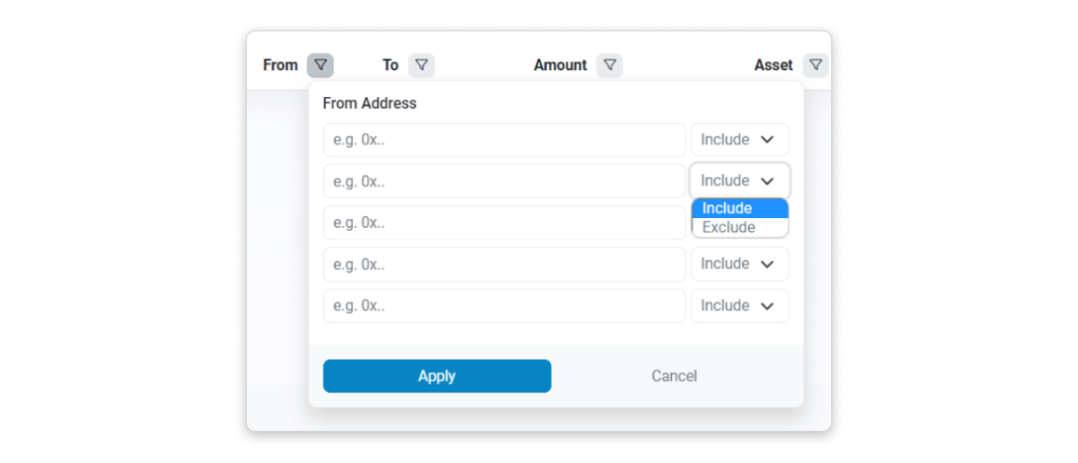This screenshot has height=463, width=1078.
Task: Focus the second address input field
Action: [x=504, y=181]
